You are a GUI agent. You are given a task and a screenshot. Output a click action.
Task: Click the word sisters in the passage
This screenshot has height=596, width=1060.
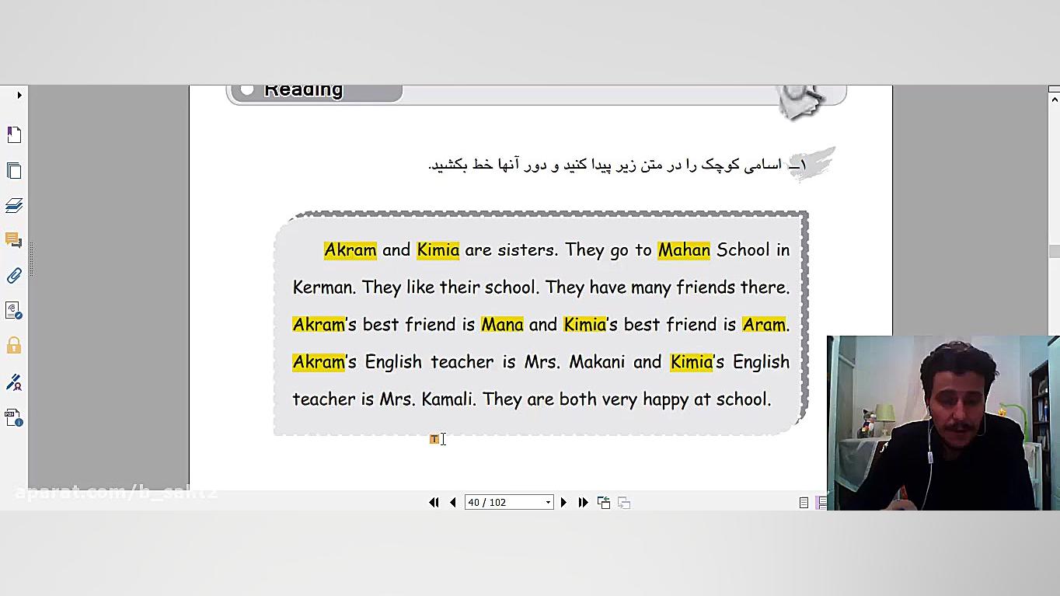coord(527,249)
